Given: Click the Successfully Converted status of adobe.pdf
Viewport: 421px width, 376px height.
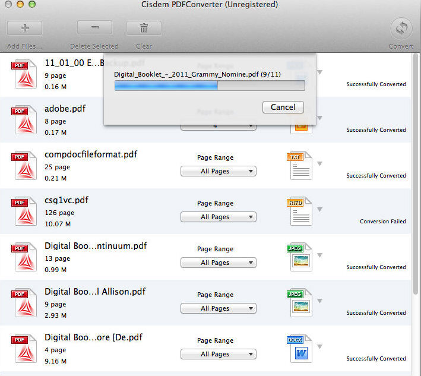Looking at the screenshot, I should pyautogui.click(x=376, y=130).
